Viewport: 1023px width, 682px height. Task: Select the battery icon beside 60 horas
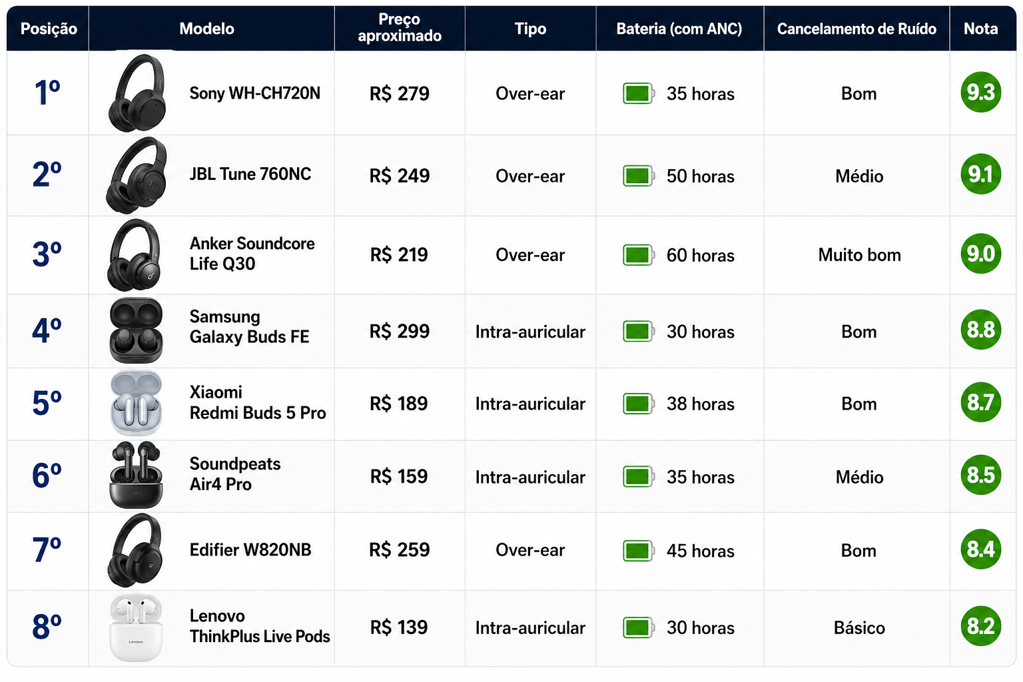click(639, 255)
